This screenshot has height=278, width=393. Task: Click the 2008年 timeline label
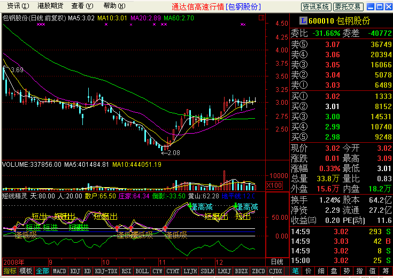coord(14,262)
